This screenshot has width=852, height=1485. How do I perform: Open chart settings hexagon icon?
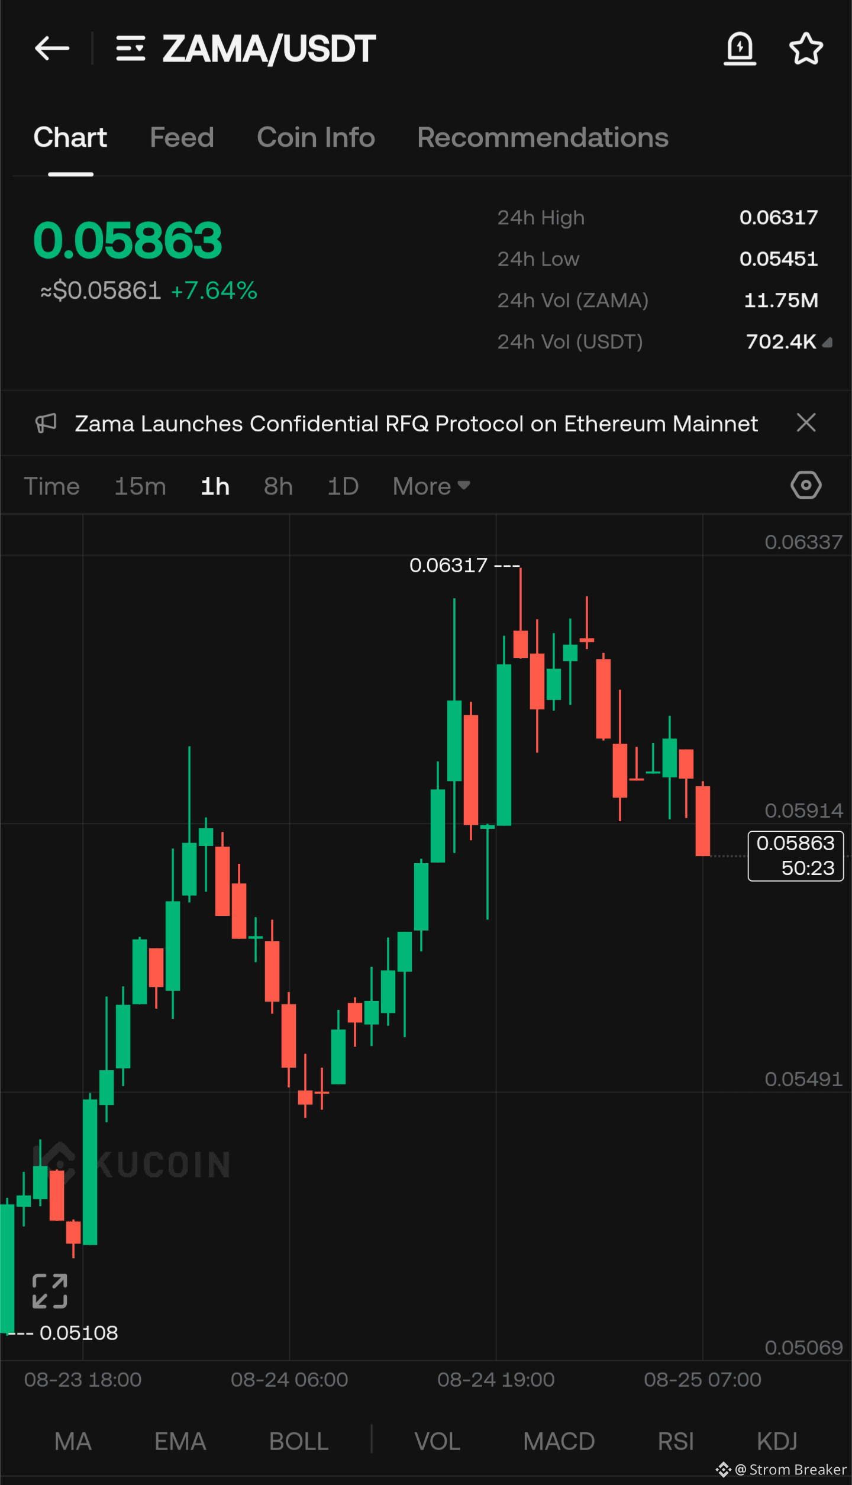806,486
